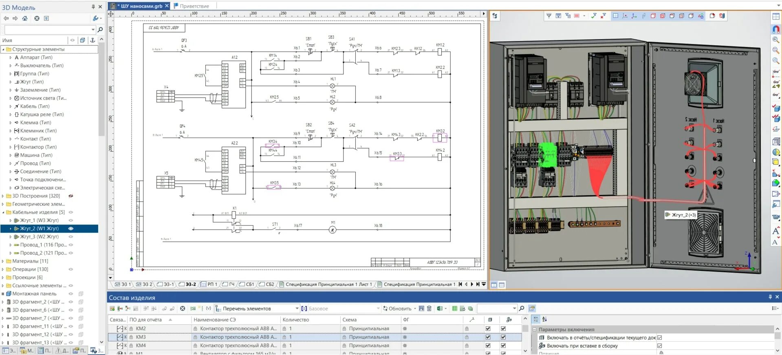The image size is (782, 355).
Task: Go forward with the right arrow in 3D Модель panel
Action: (15, 18)
